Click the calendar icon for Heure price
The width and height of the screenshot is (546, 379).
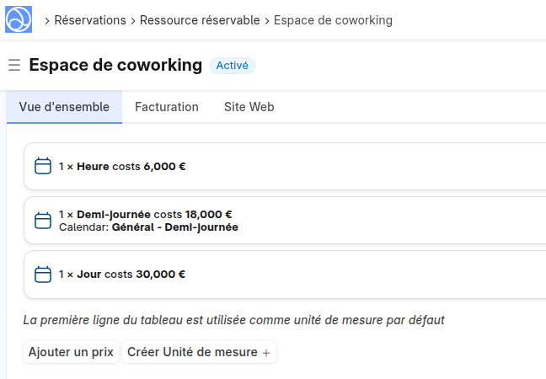coord(43,167)
